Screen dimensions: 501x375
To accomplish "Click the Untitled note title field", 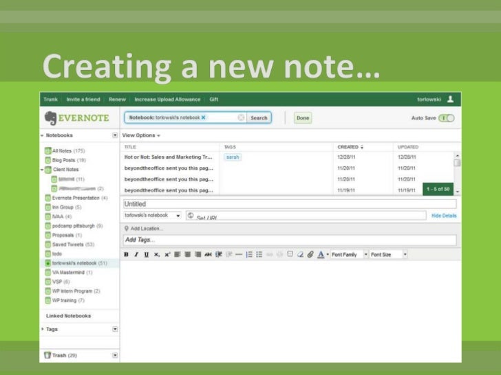I will 290,204.
